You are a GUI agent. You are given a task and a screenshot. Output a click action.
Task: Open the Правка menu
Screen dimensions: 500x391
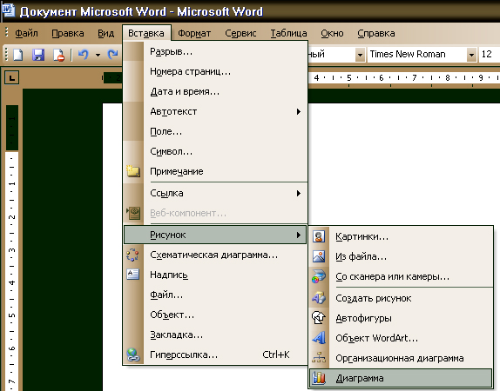[x=68, y=33]
